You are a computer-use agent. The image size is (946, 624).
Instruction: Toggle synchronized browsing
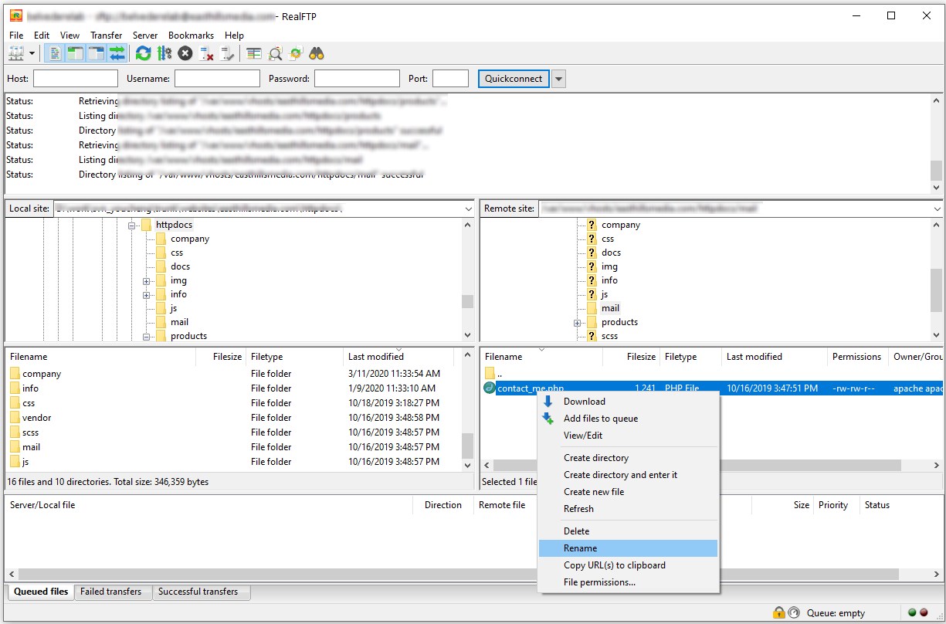(296, 53)
